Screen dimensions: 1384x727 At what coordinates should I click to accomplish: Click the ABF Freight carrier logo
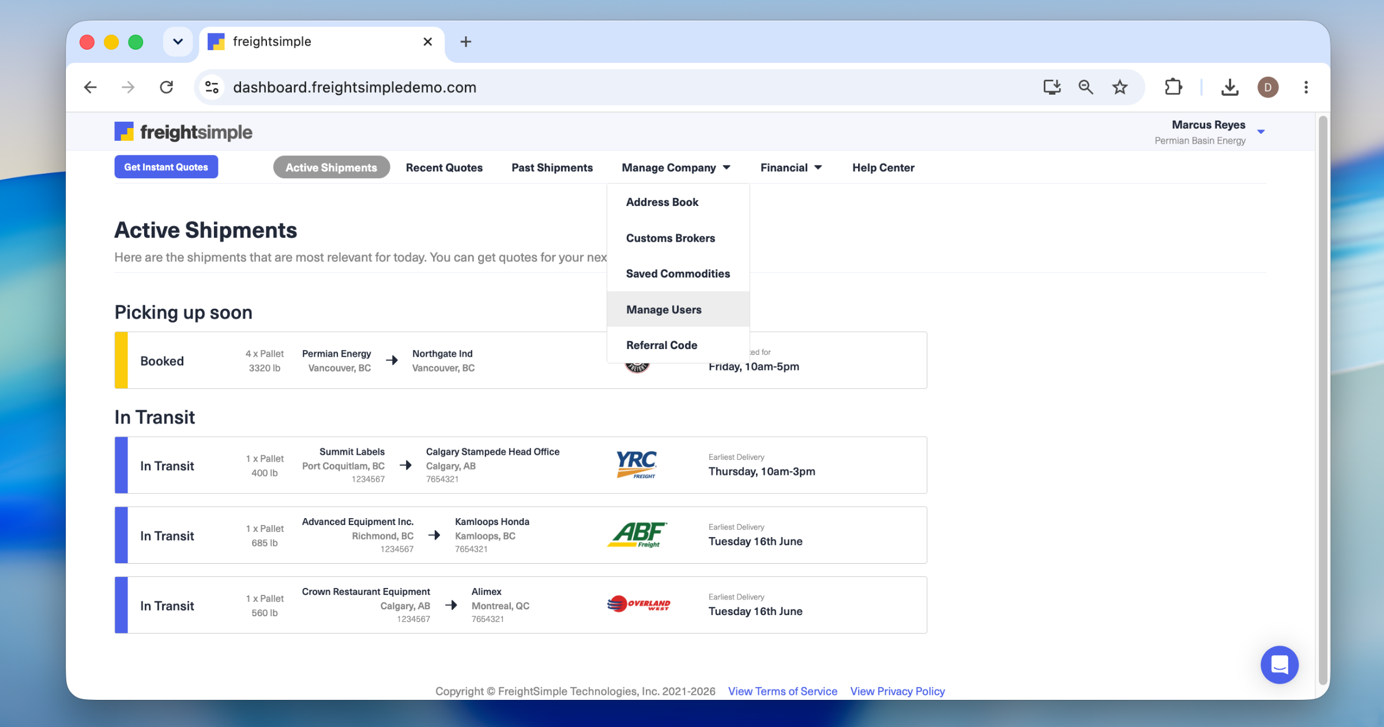point(637,535)
